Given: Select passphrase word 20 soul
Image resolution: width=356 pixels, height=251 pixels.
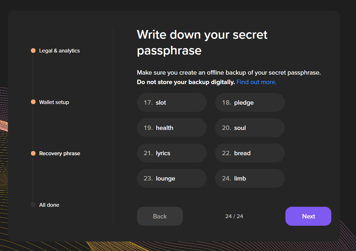Looking at the screenshot, I should click(250, 127).
